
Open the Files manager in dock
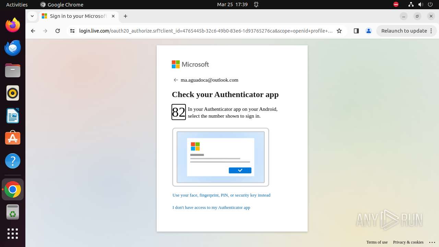coord(13,70)
